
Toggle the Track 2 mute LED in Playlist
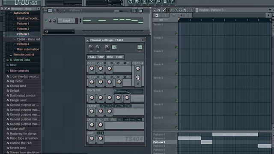pyautogui.click(x=176, y=47)
